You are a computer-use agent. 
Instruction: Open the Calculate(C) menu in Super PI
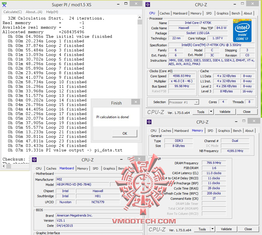click(12, 12)
